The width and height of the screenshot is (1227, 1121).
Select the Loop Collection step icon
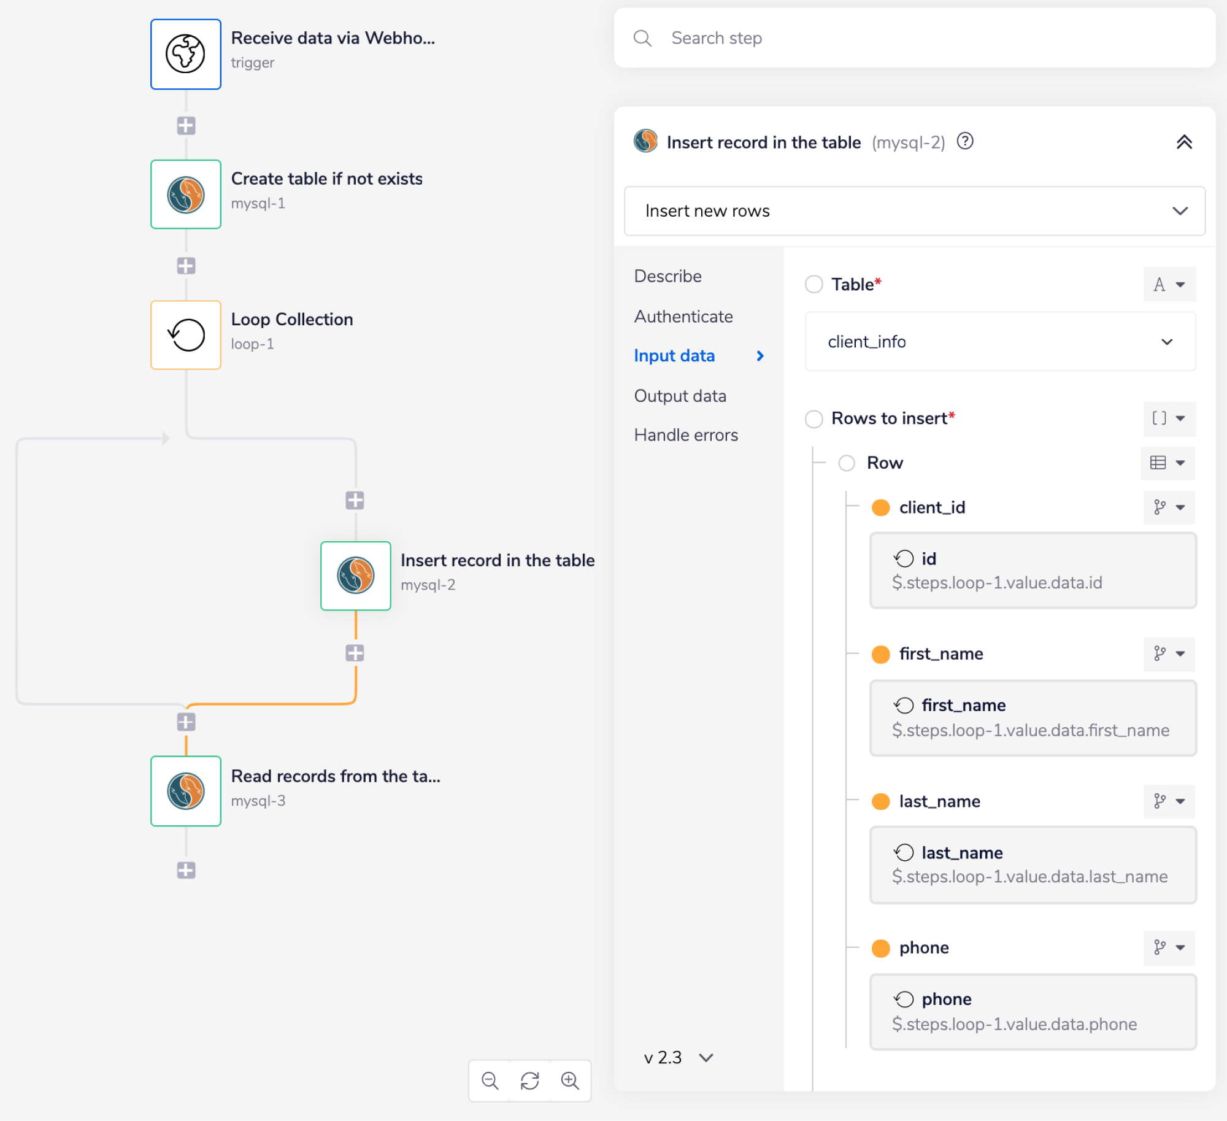pos(185,335)
